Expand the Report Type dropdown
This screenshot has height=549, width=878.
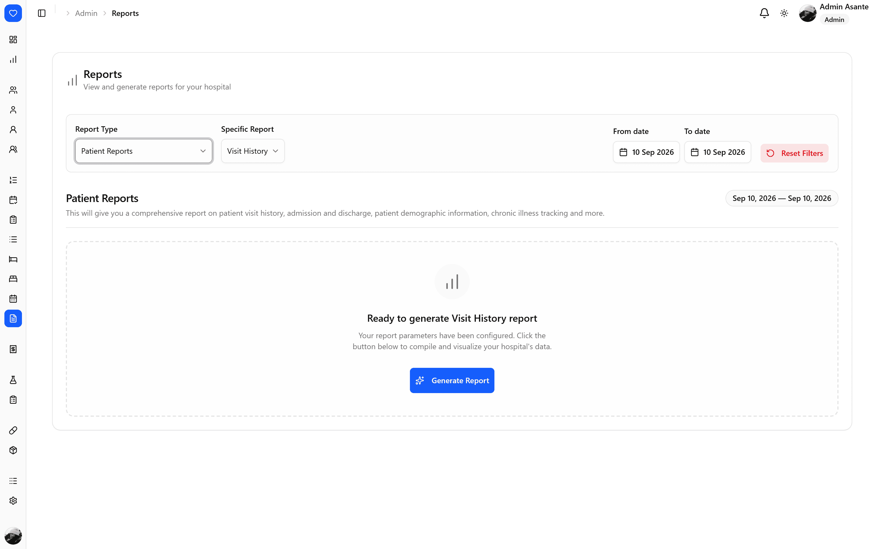pyautogui.click(x=144, y=151)
